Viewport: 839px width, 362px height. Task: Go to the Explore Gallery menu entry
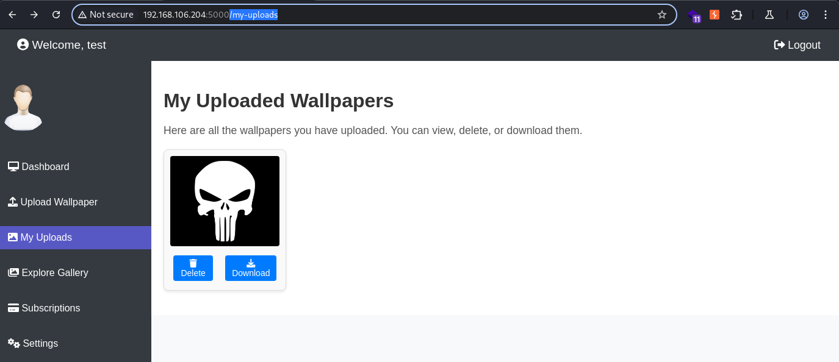pyautogui.click(x=76, y=272)
